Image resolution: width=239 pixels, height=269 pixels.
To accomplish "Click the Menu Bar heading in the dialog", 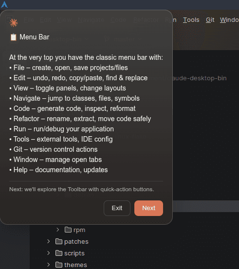I will [x=35, y=37].
